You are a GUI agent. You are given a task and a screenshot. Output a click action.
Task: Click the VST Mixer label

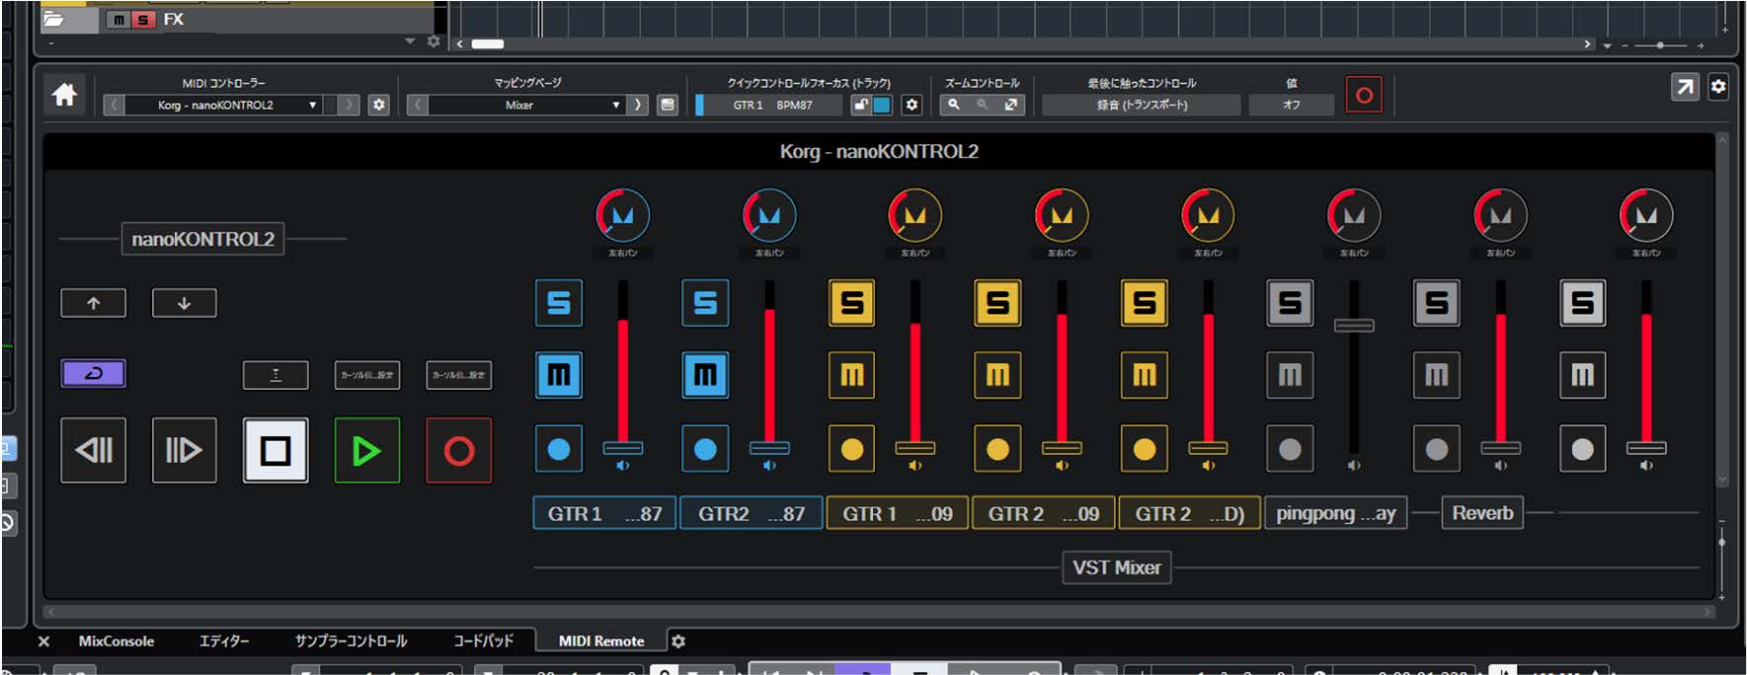pyautogui.click(x=1117, y=567)
